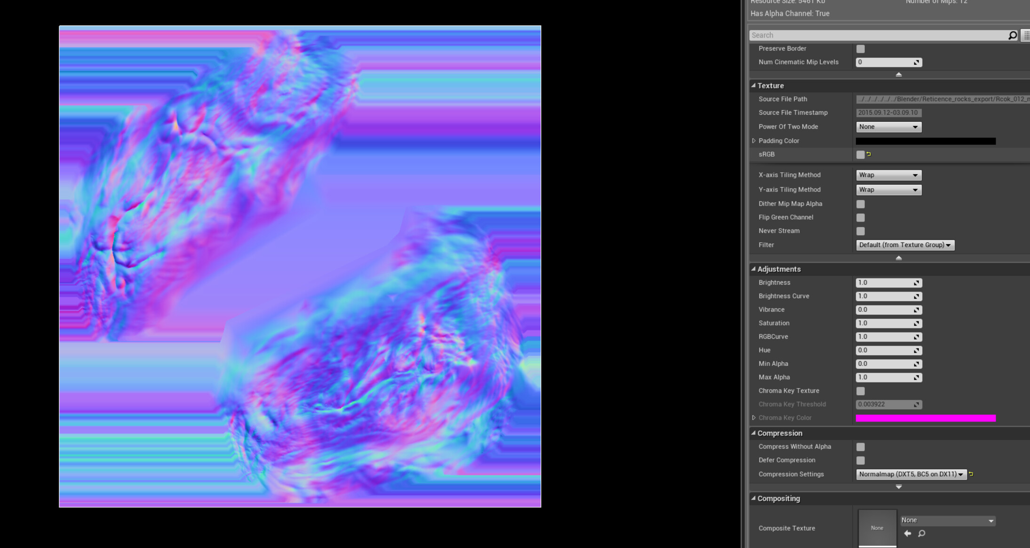Click the Max Alpha spinner arrow
The image size is (1030, 548).
[x=916, y=377]
